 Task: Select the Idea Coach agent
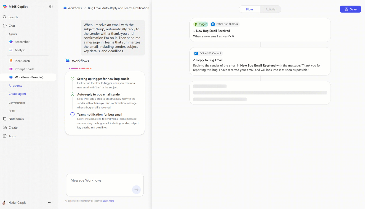(22, 61)
